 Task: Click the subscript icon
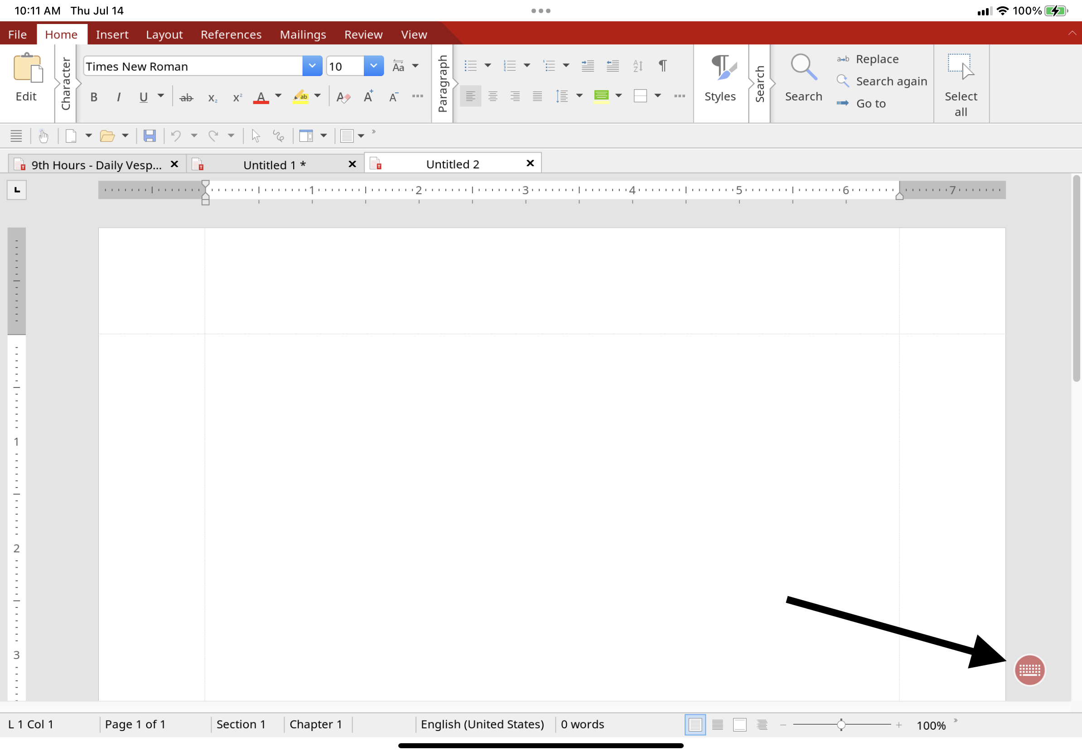tap(212, 97)
